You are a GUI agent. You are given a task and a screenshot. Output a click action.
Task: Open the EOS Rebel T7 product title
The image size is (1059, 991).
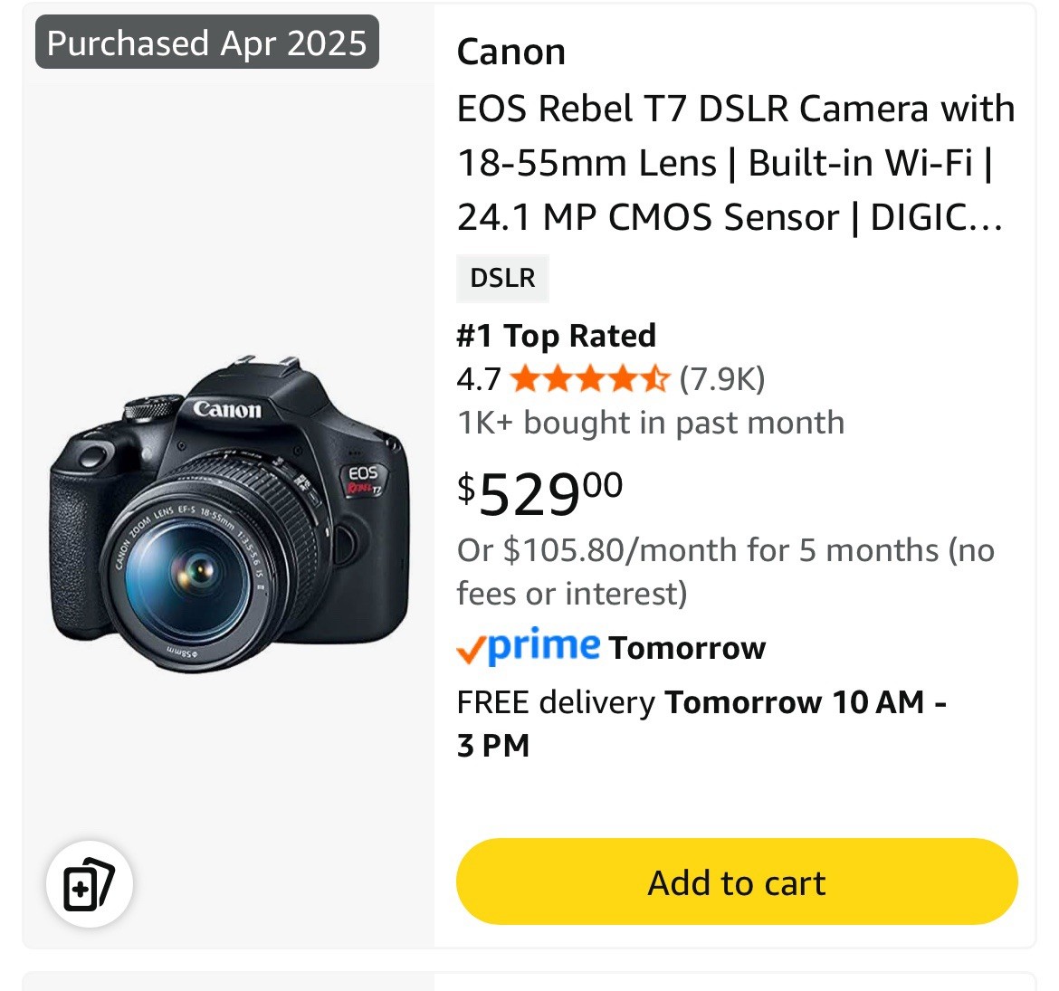[x=735, y=163]
